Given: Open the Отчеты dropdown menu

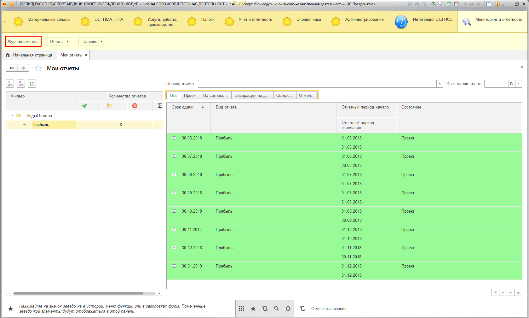Looking at the screenshot, I should tap(58, 42).
